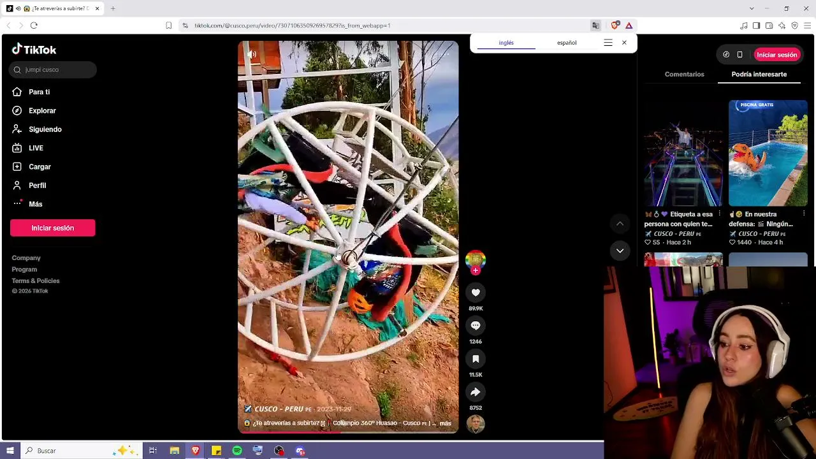816x459 pixels.
Task: Click the header Iniciar sesión button
Action: point(776,55)
